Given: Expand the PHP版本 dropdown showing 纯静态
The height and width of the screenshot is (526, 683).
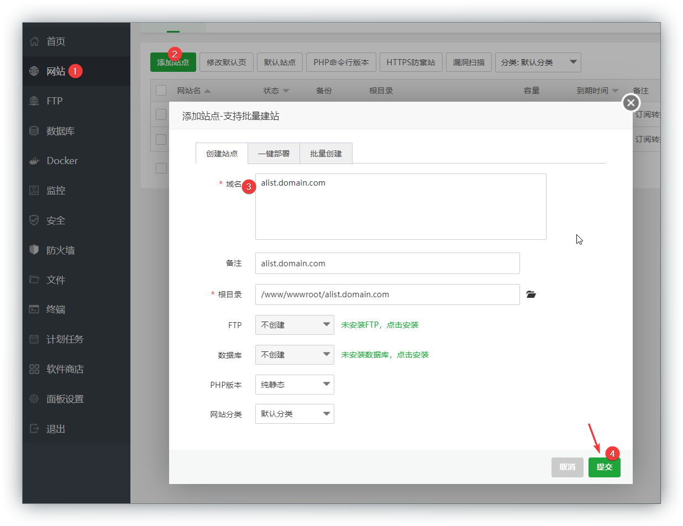Looking at the screenshot, I should tap(295, 385).
